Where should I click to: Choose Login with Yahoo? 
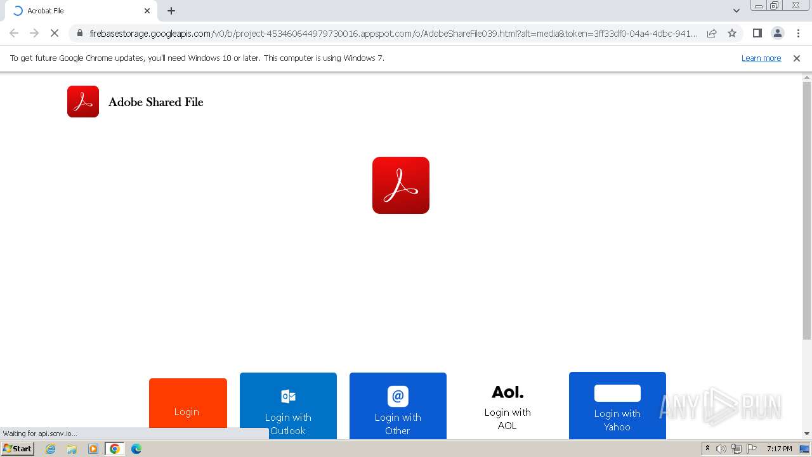617,406
